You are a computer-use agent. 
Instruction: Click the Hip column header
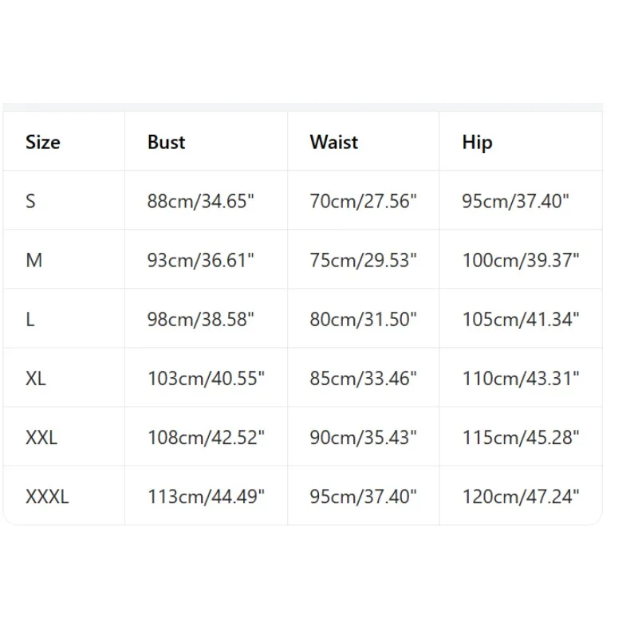[x=477, y=143]
